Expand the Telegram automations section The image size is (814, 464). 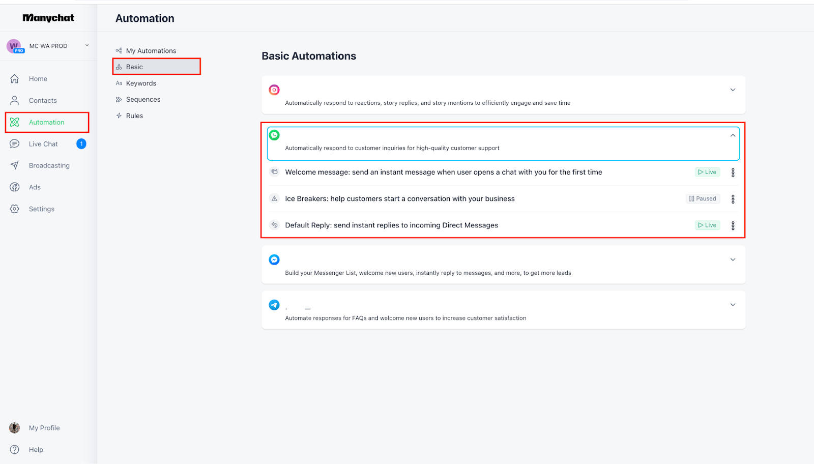733,305
